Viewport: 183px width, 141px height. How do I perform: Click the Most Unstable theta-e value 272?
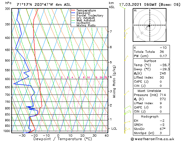click(x=163, y=99)
